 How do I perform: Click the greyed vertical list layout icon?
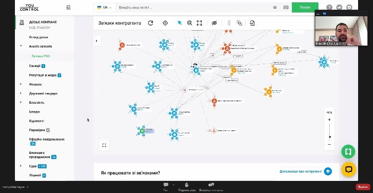[x=229, y=23]
